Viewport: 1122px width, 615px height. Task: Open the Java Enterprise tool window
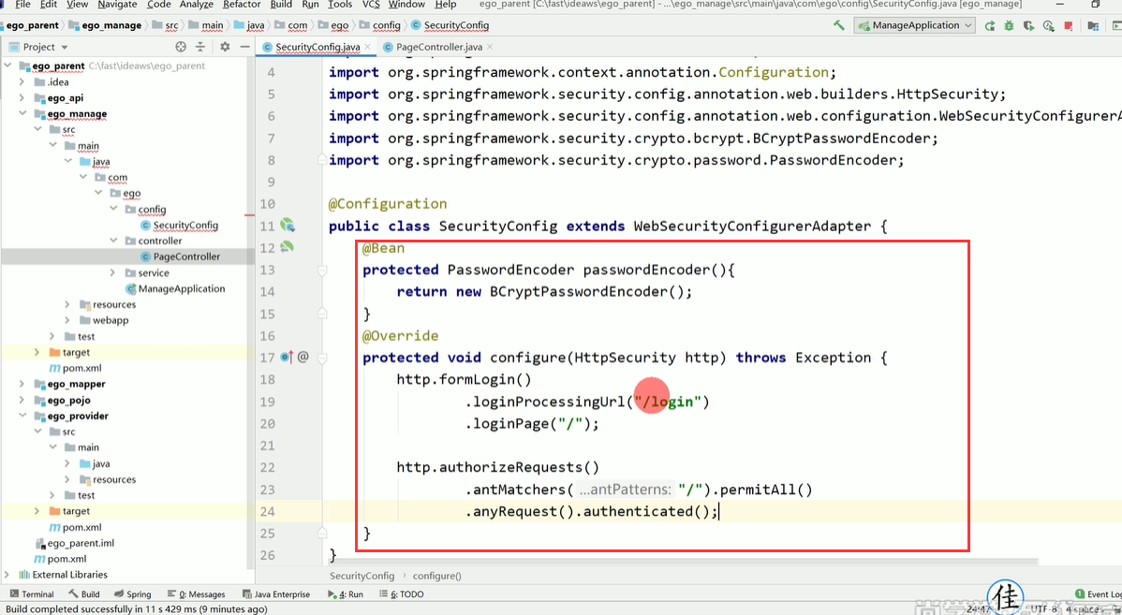click(x=277, y=594)
